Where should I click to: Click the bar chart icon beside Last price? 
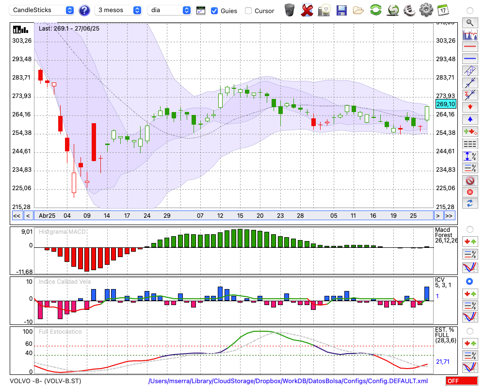point(20,30)
